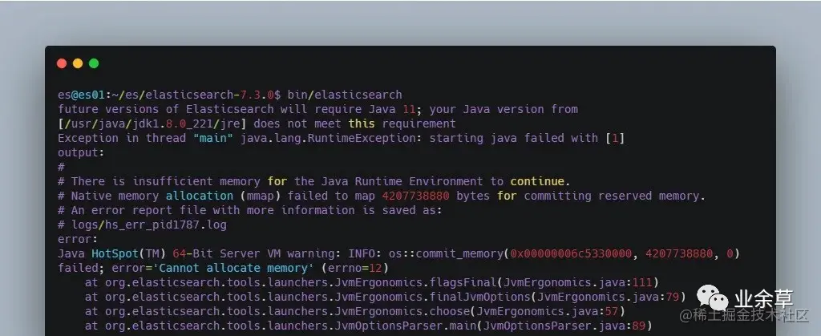This screenshot has width=821, height=336.
Task: Click the 'JvmErgonomics.choose' stack line
Action: point(354,311)
